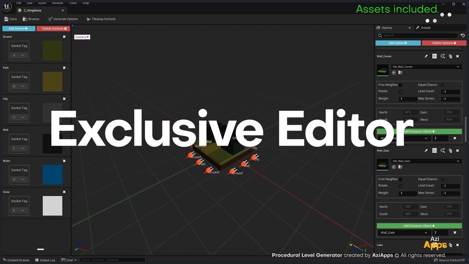This screenshot has width=469, height=264.
Task: Remove the Water socket with its X
Action: click(64, 161)
